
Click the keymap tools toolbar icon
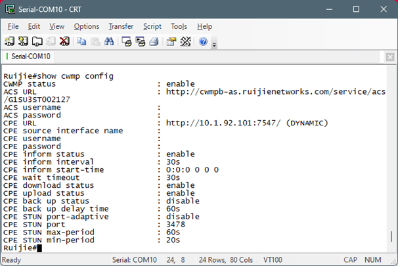(186, 41)
